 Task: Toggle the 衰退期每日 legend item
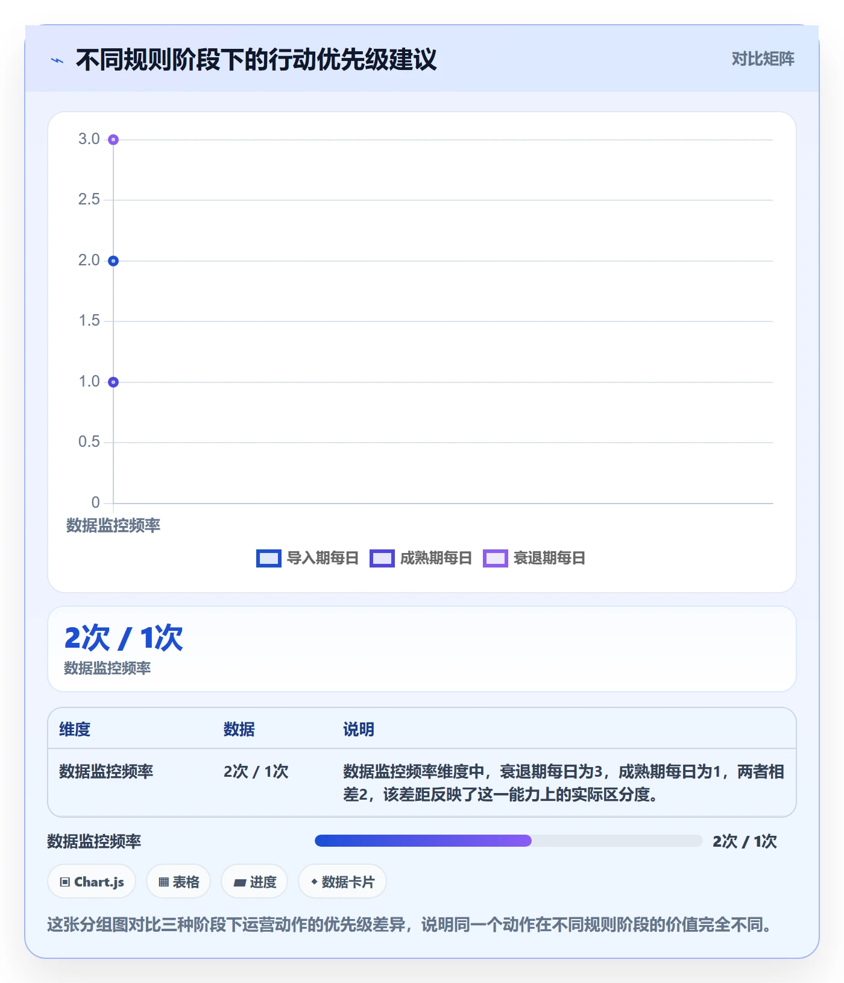(534, 558)
